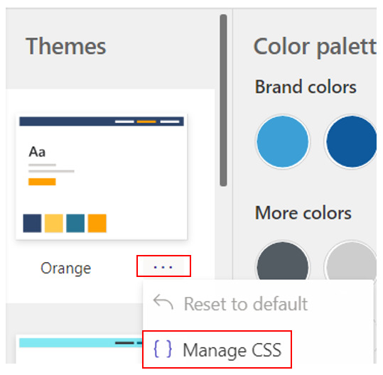
Task: Click the orange square in Orange theme preview
Action: [97, 223]
